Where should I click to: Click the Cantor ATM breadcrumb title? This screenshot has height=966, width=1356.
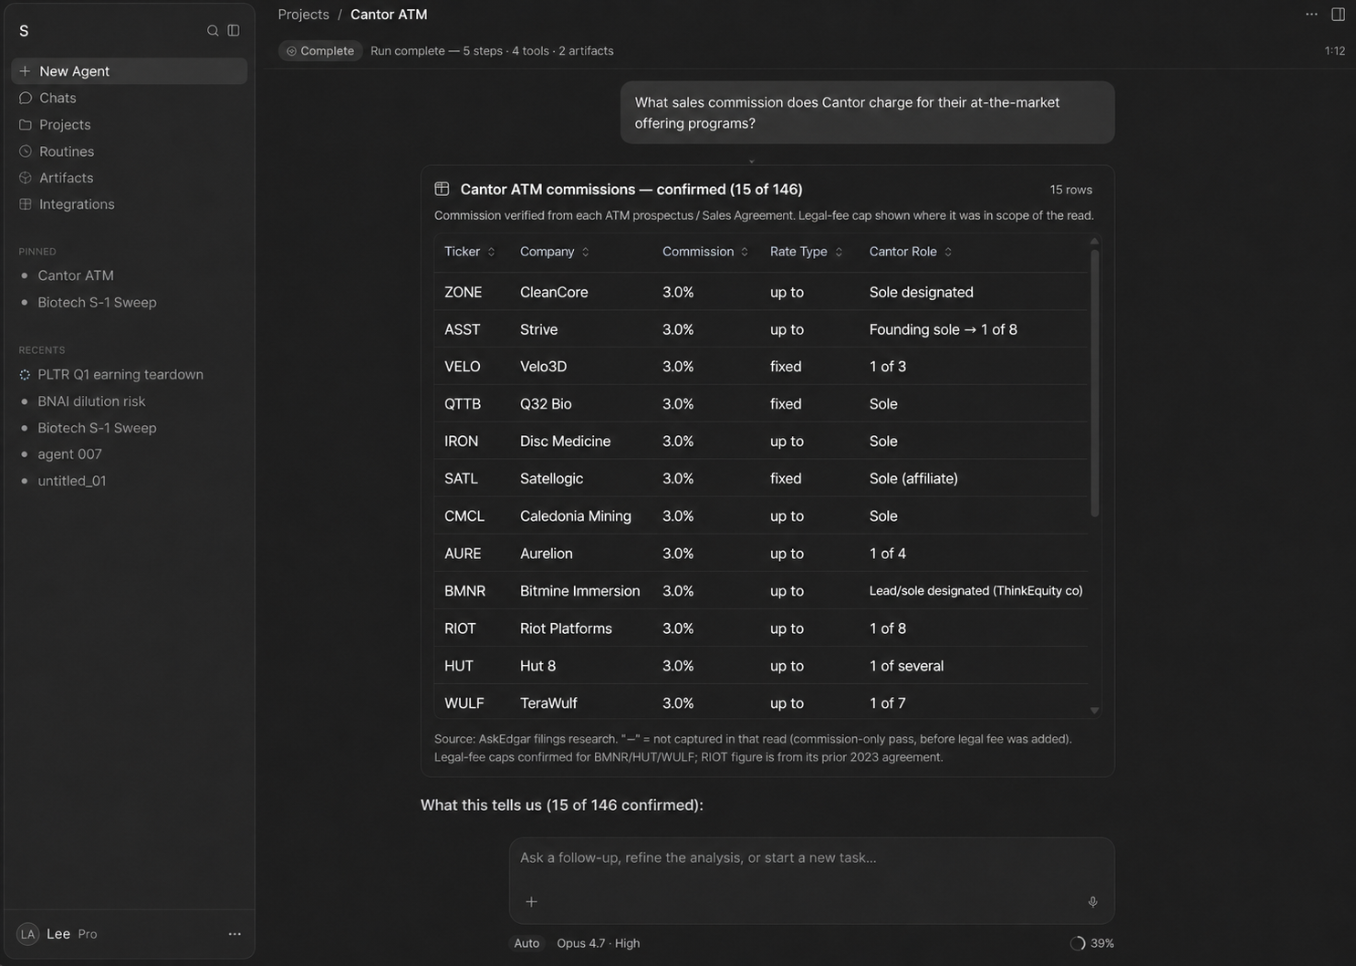389,15
